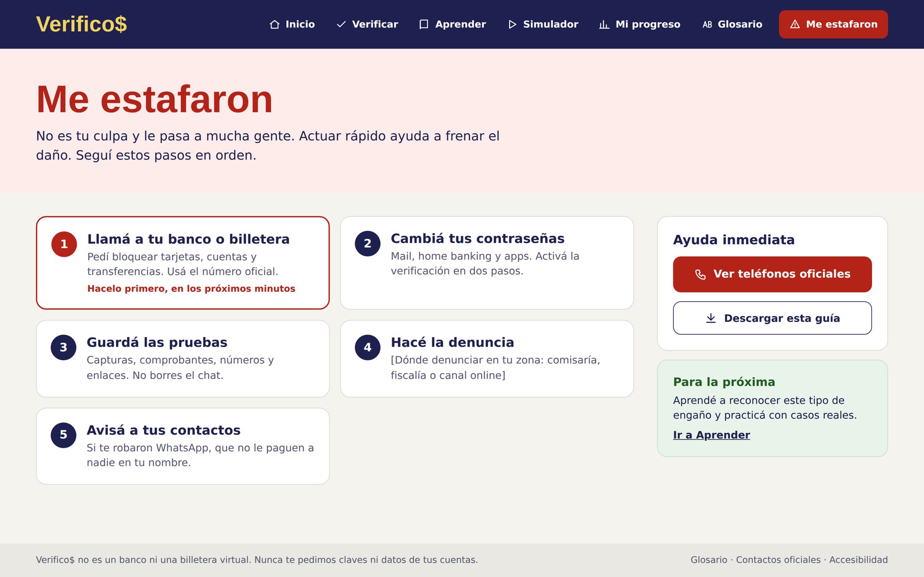Click the AB icon beside Glosario
The height and width of the screenshot is (577, 924).
click(x=707, y=25)
